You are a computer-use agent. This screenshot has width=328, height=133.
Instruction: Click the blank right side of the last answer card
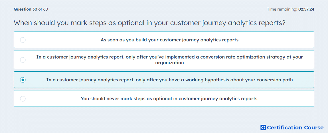pyautogui.click(x=287, y=98)
